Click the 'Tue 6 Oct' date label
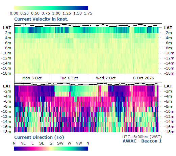 (69, 78)
